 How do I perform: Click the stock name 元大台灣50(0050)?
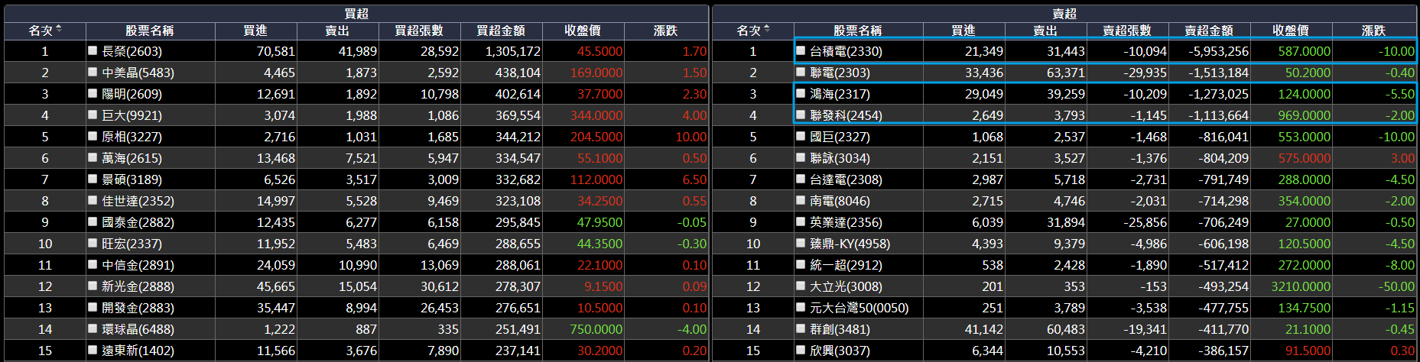859,308
